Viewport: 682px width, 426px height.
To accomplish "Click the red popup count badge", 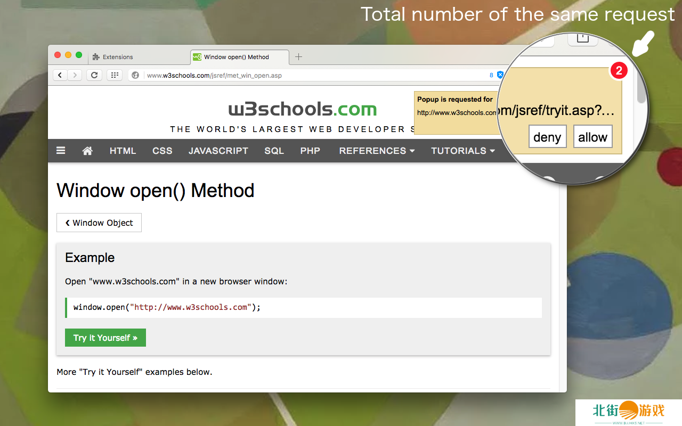I will pos(619,70).
